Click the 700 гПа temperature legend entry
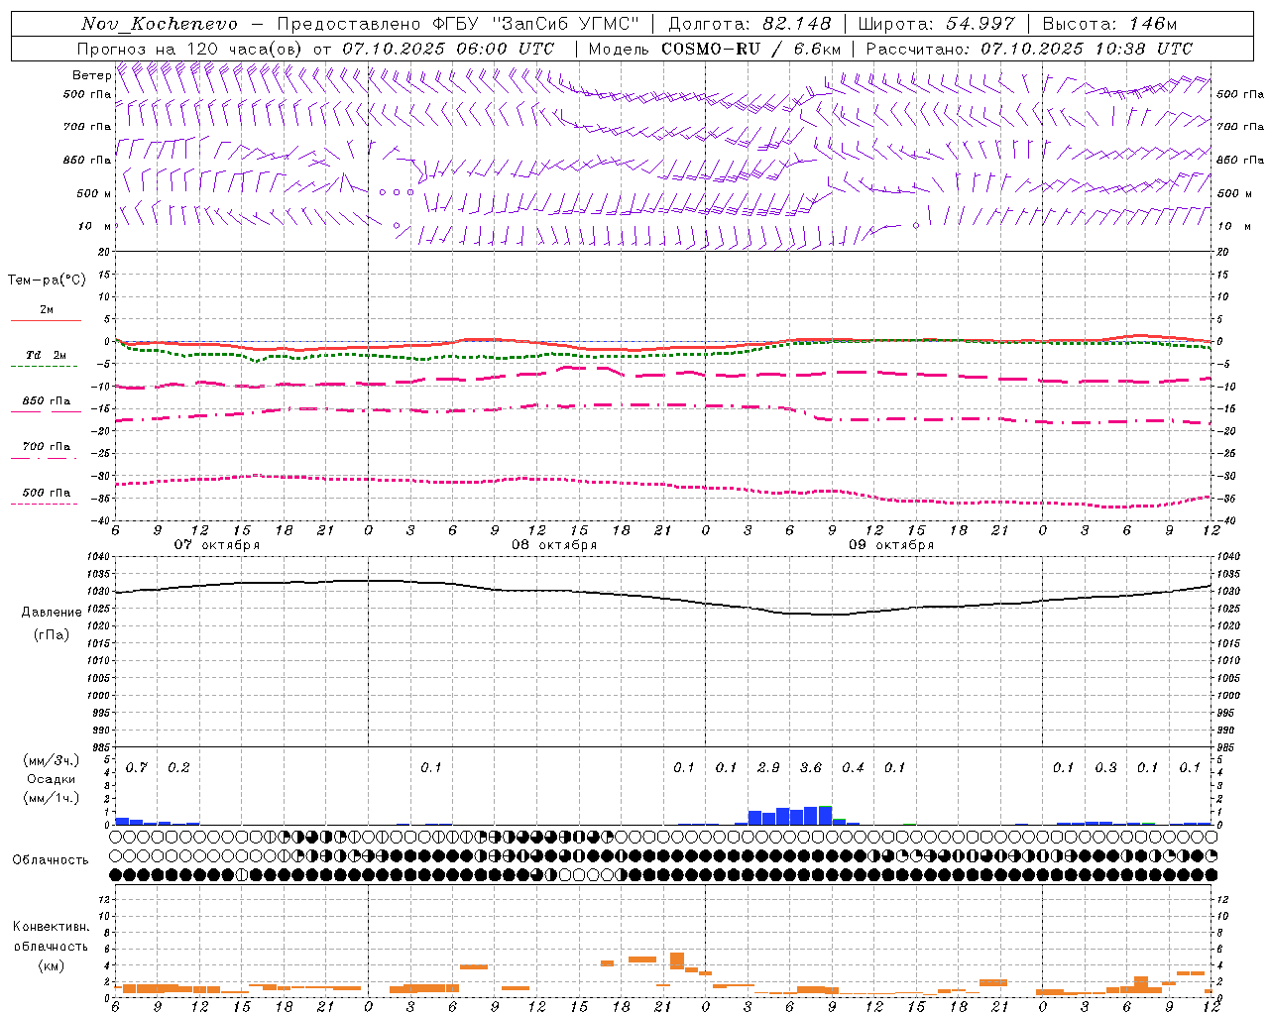 47,447
